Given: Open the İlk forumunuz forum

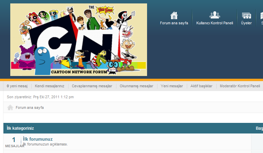Looking at the screenshot, I should pos(38,139).
